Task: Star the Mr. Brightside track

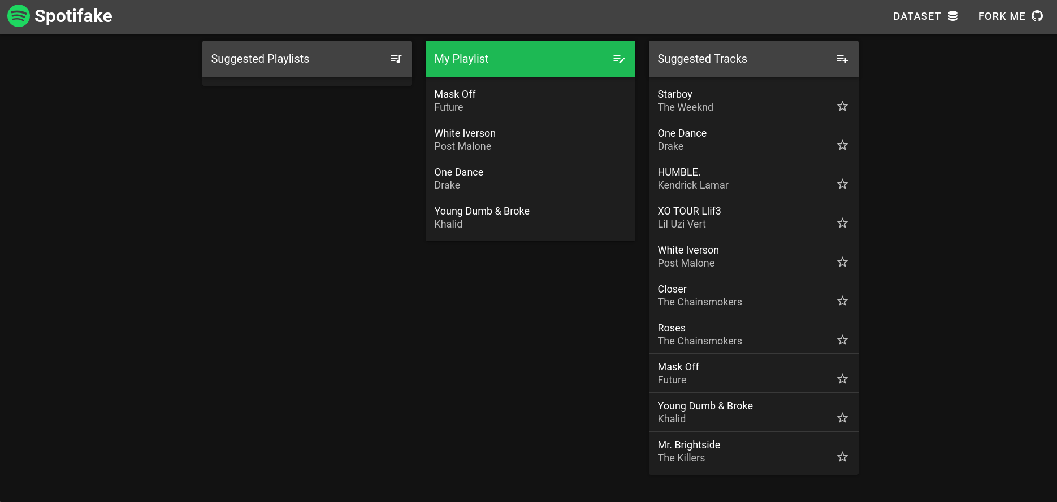Action: pos(842,457)
